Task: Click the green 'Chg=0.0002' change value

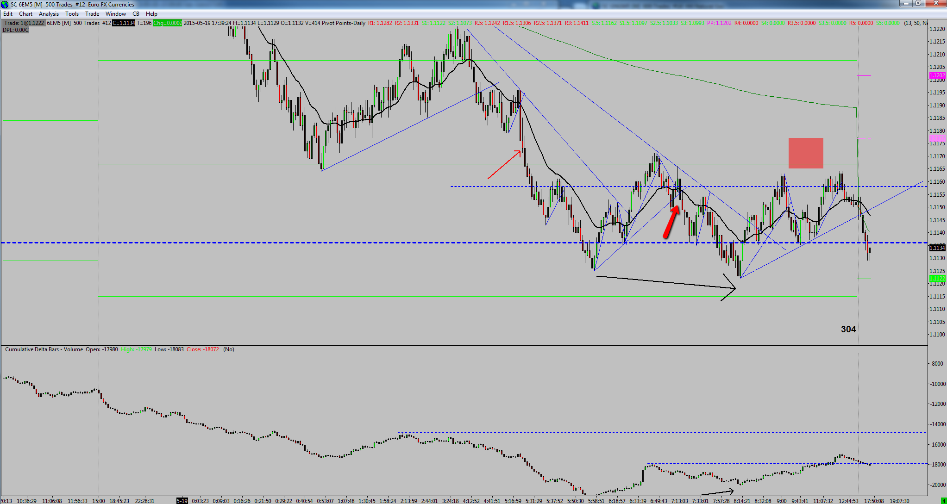Action: click(x=167, y=23)
